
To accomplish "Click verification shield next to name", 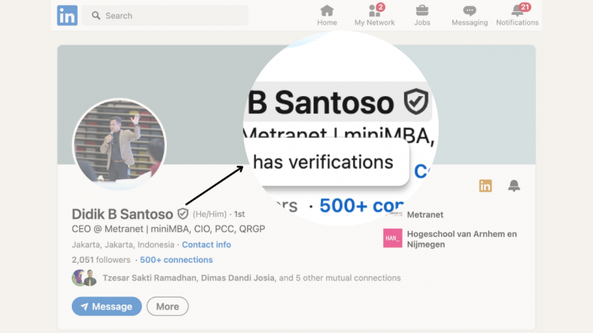I will 183,214.
